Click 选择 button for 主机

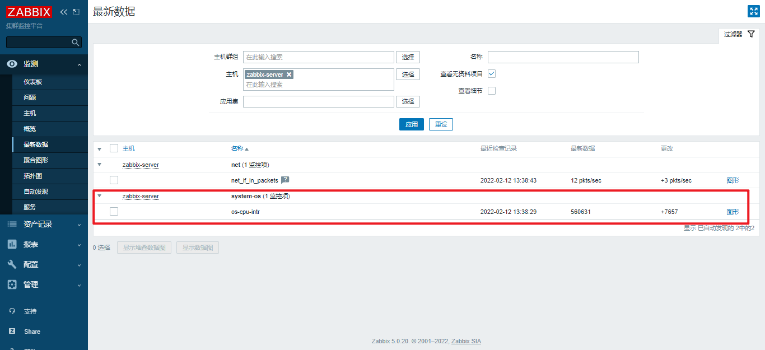coord(408,74)
